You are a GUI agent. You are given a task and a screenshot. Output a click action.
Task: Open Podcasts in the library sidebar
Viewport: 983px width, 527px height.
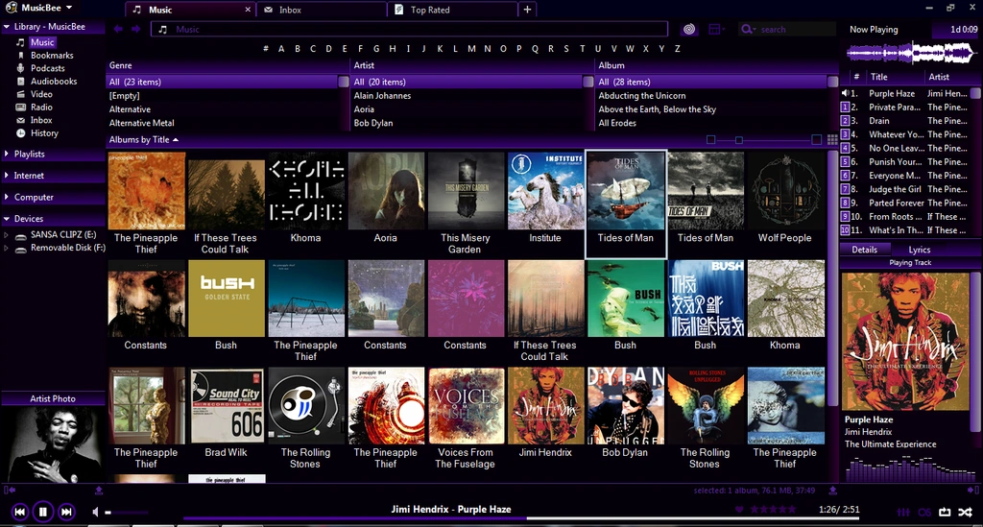click(48, 68)
